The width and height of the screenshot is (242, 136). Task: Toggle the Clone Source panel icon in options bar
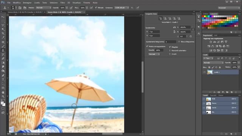pyautogui.click(x=25, y=8)
